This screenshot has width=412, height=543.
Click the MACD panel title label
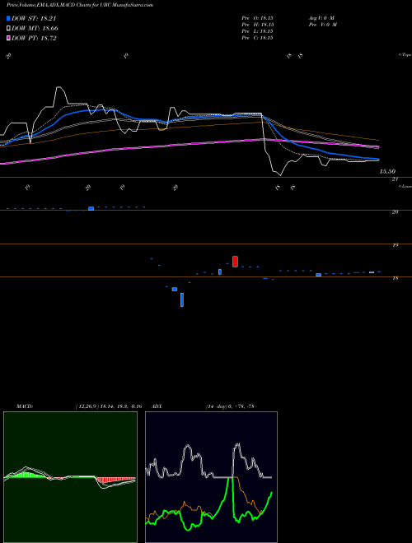(24, 406)
